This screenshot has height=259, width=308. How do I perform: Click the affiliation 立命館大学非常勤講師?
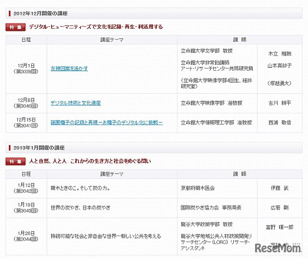[205, 62]
